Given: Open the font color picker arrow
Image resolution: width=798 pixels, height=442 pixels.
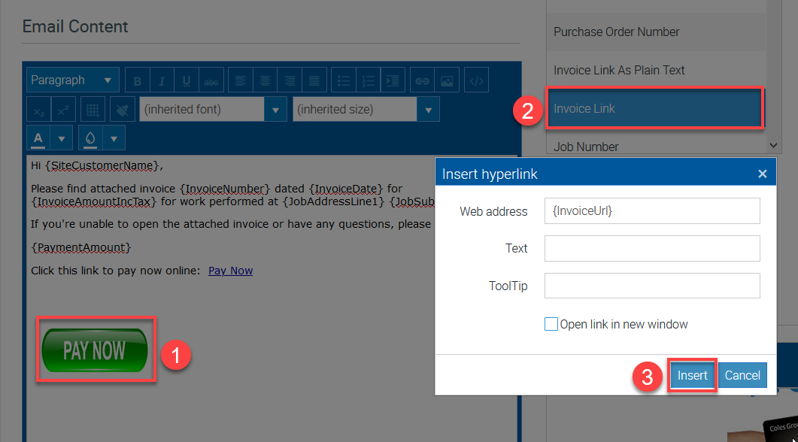Looking at the screenshot, I should coord(61,138).
